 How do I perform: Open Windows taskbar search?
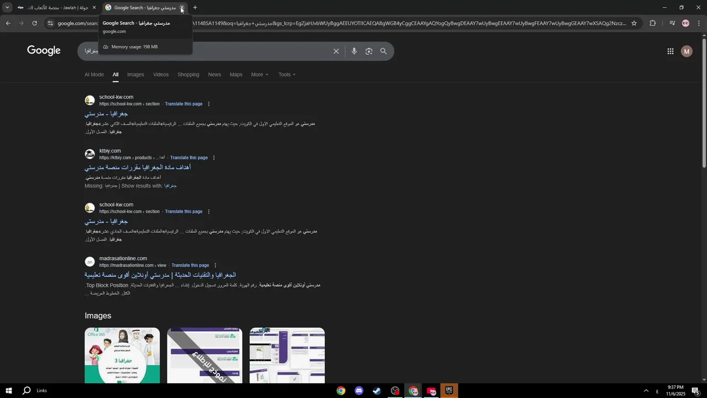(27, 391)
